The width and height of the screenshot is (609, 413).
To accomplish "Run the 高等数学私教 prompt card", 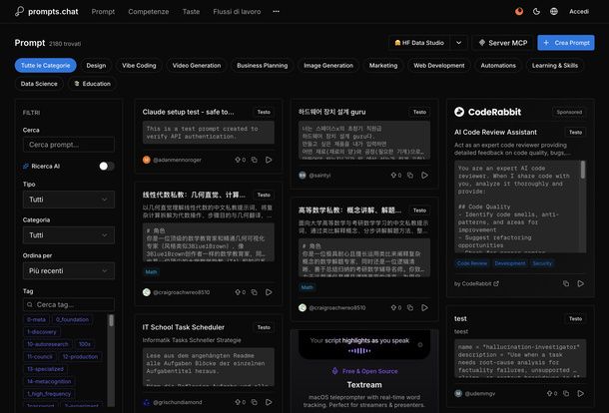I will [424, 308].
